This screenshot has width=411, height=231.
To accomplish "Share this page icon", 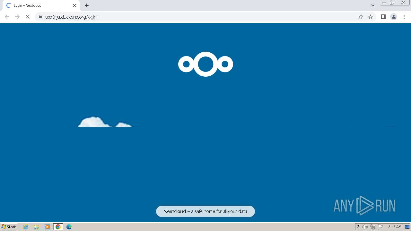I will tap(360, 17).
